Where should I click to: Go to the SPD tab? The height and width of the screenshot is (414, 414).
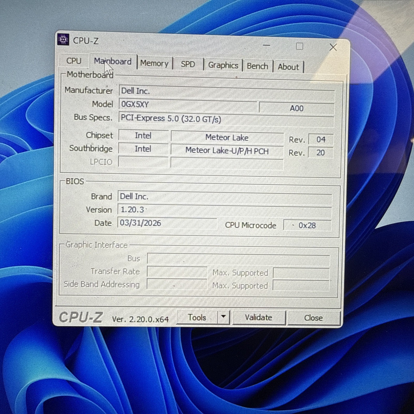click(x=188, y=64)
